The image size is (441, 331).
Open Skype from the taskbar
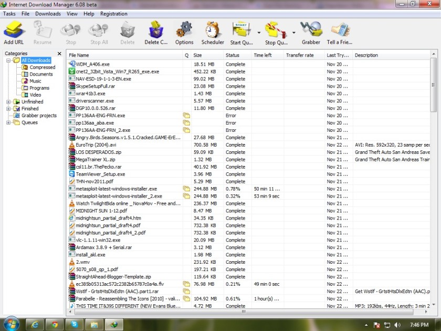(75, 325)
